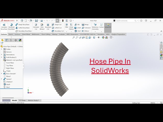Activate the Select cursor tool
The height and width of the screenshot is (122, 163).
click(57, 21)
